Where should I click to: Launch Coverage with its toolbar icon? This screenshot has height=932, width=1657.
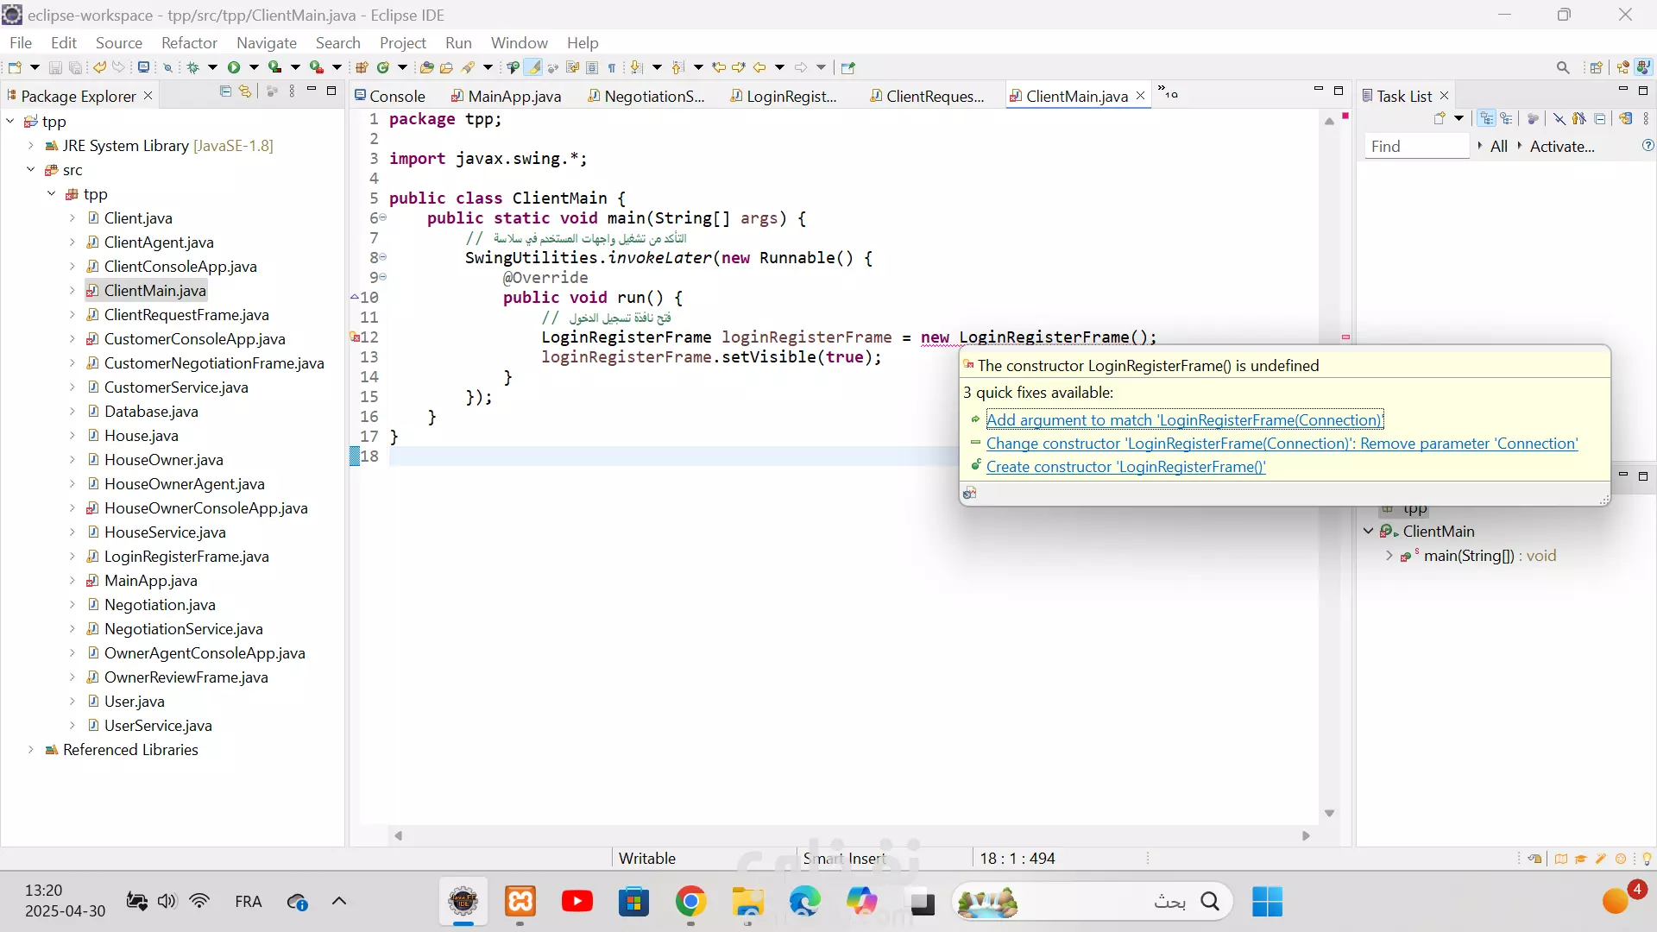coord(274,67)
